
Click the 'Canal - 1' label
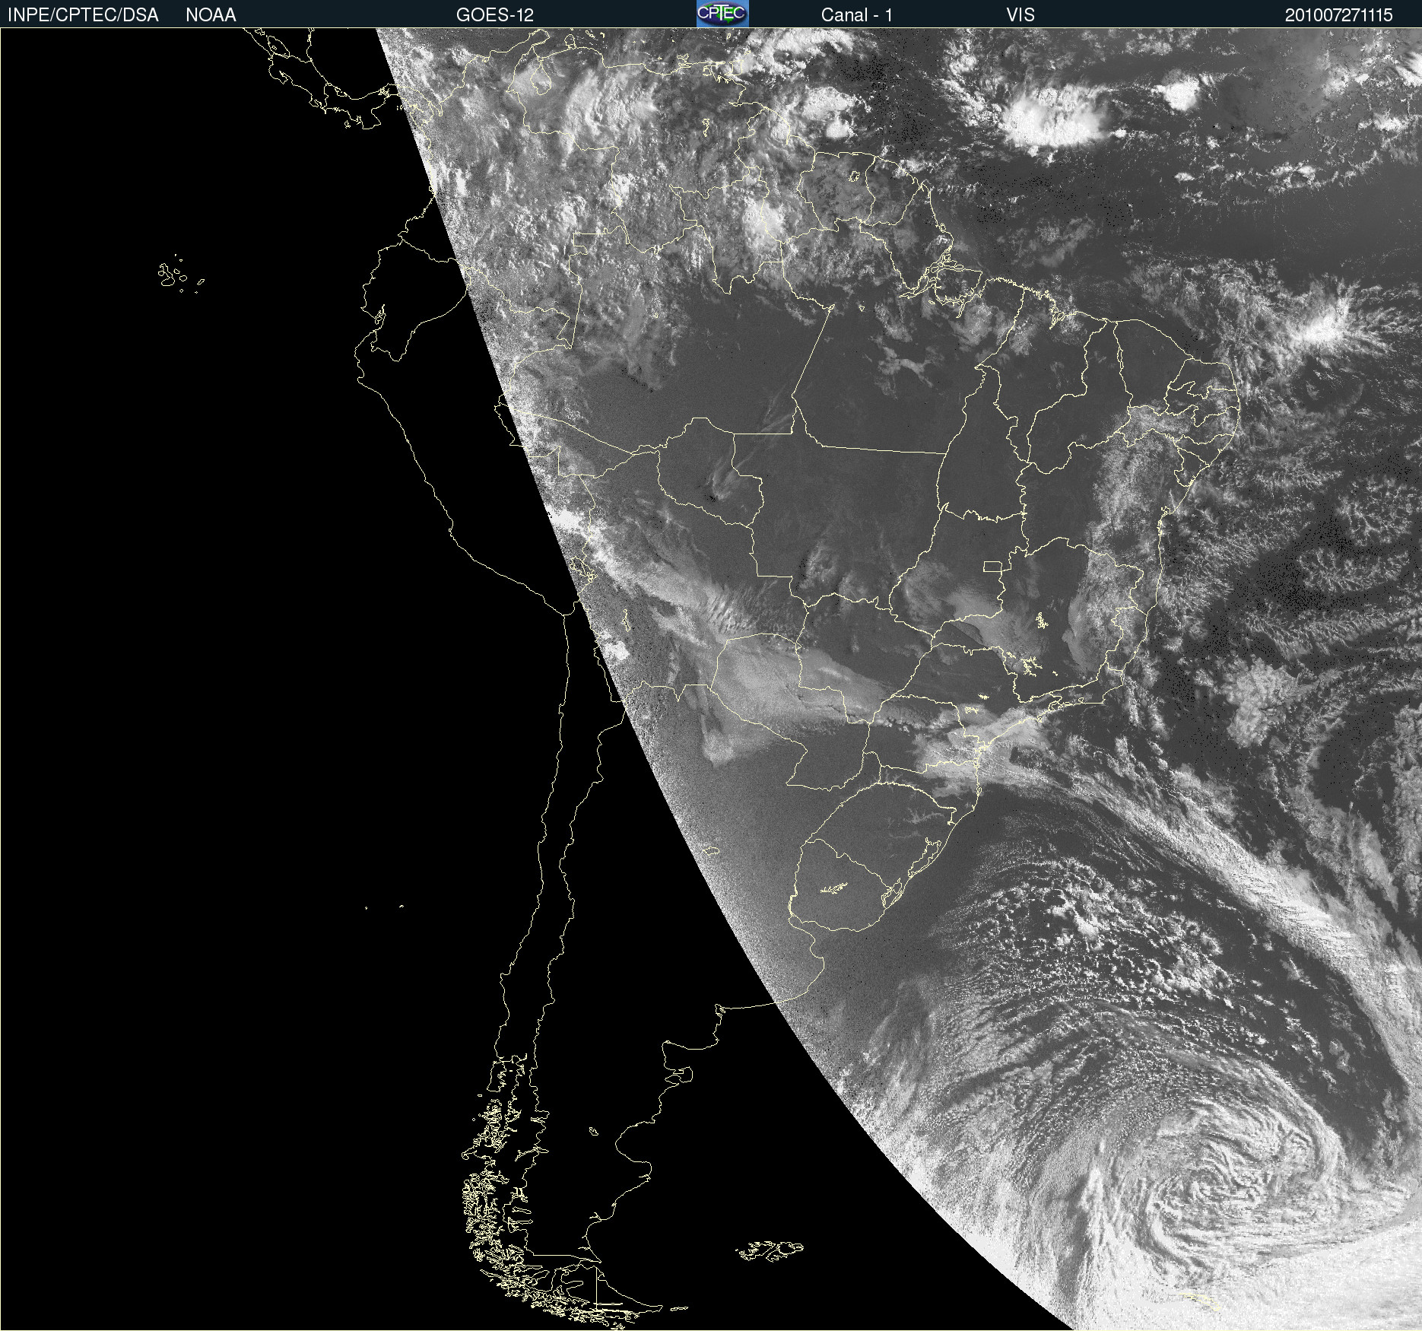(x=857, y=15)
